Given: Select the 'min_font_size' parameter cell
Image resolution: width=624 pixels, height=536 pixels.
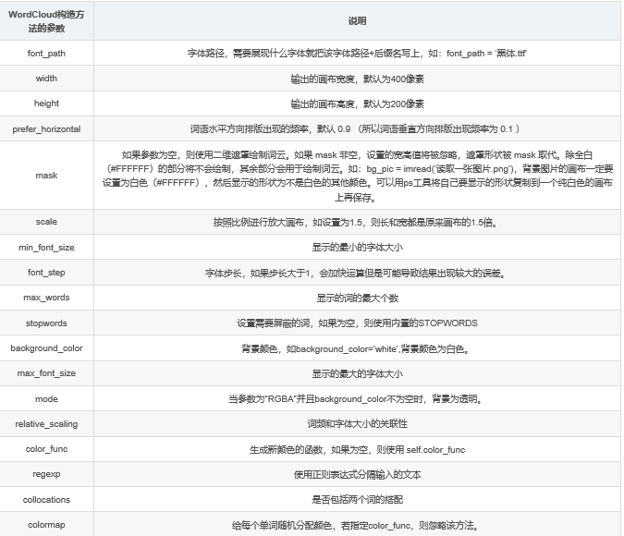Looking at the screenshot, I should (46, 247).
